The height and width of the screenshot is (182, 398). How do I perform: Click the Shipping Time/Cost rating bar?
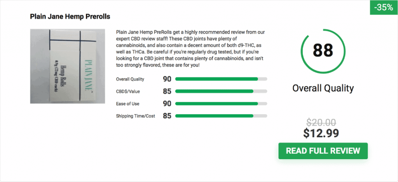tap(221, 116)
